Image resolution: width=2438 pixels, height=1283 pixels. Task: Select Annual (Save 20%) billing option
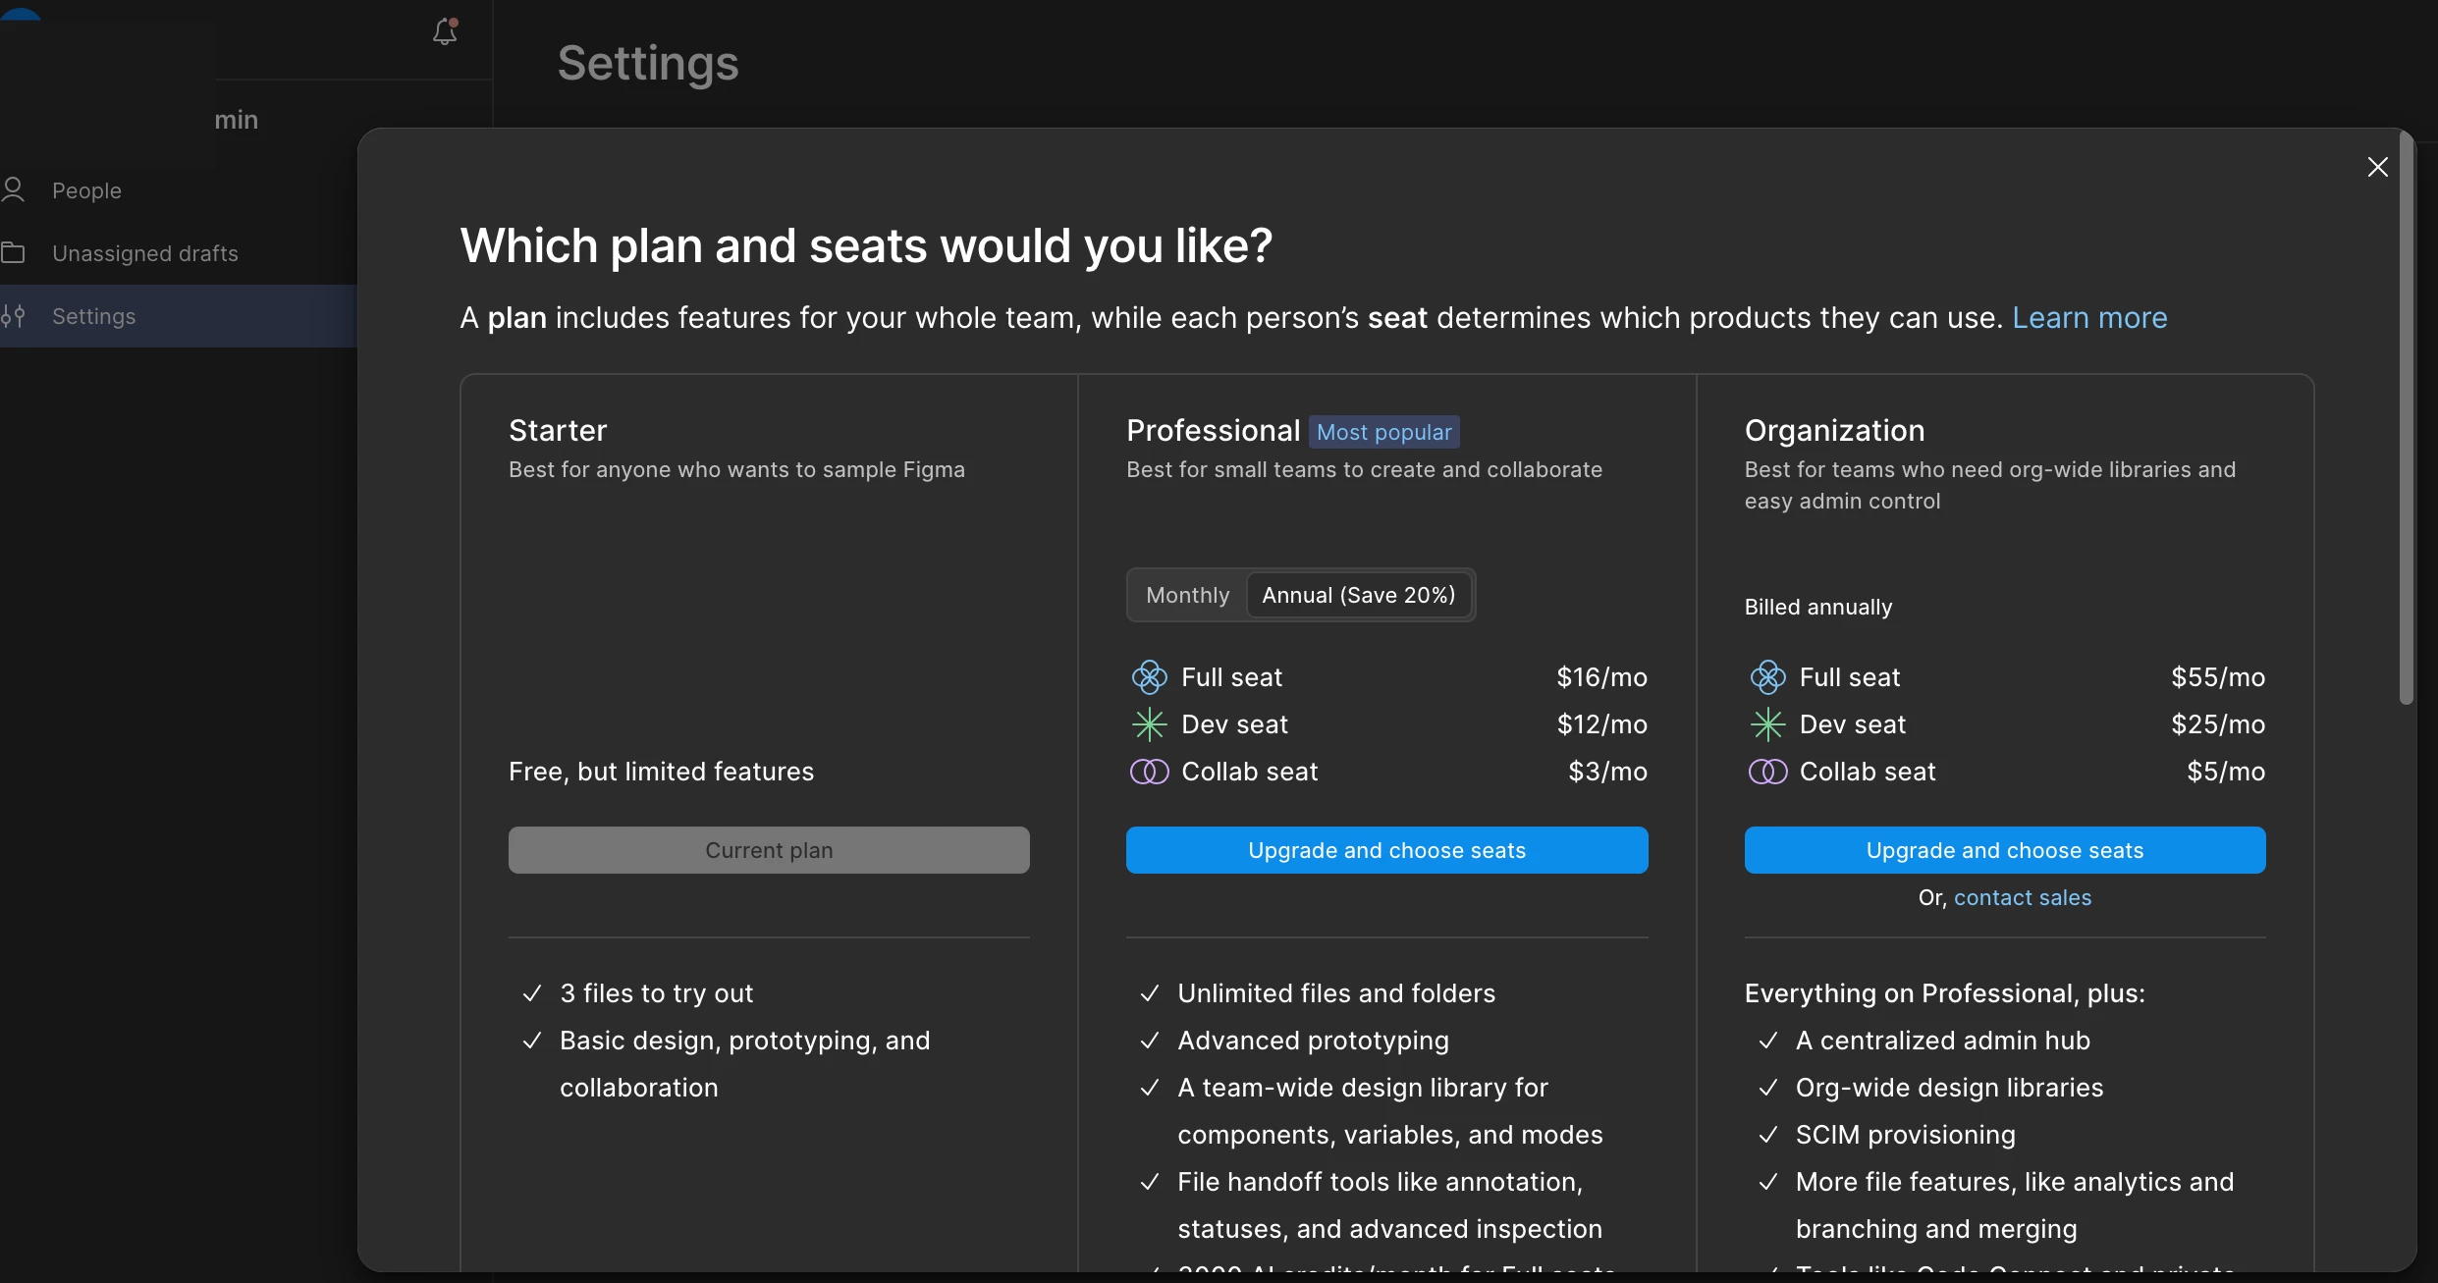point(1358,595)
